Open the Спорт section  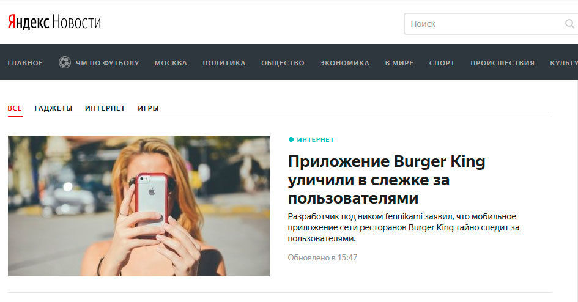[x=442, y=63]
